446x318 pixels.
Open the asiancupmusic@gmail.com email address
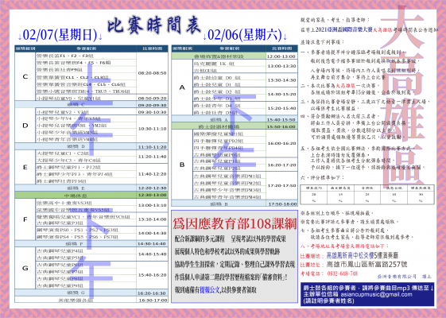[x=376, y=294]
